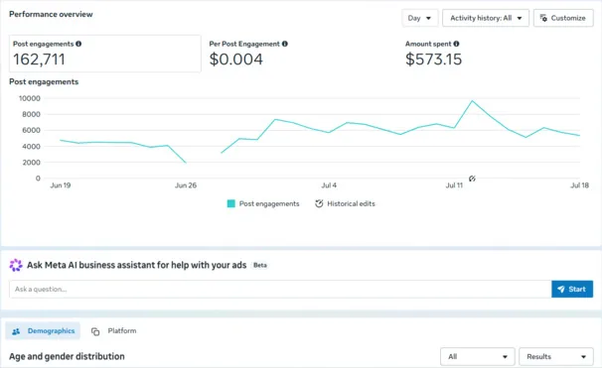Click the teal Post engagements legend swatch

[231, 203]
